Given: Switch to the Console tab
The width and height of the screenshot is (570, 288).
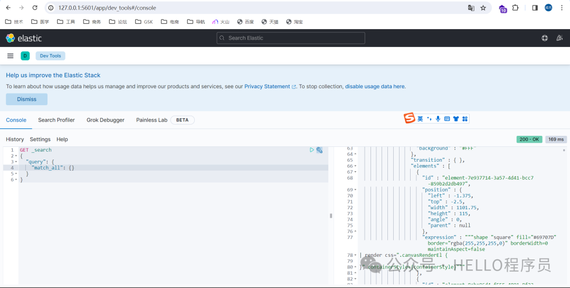Looking at the screenshot, I should tap(16, 120).
